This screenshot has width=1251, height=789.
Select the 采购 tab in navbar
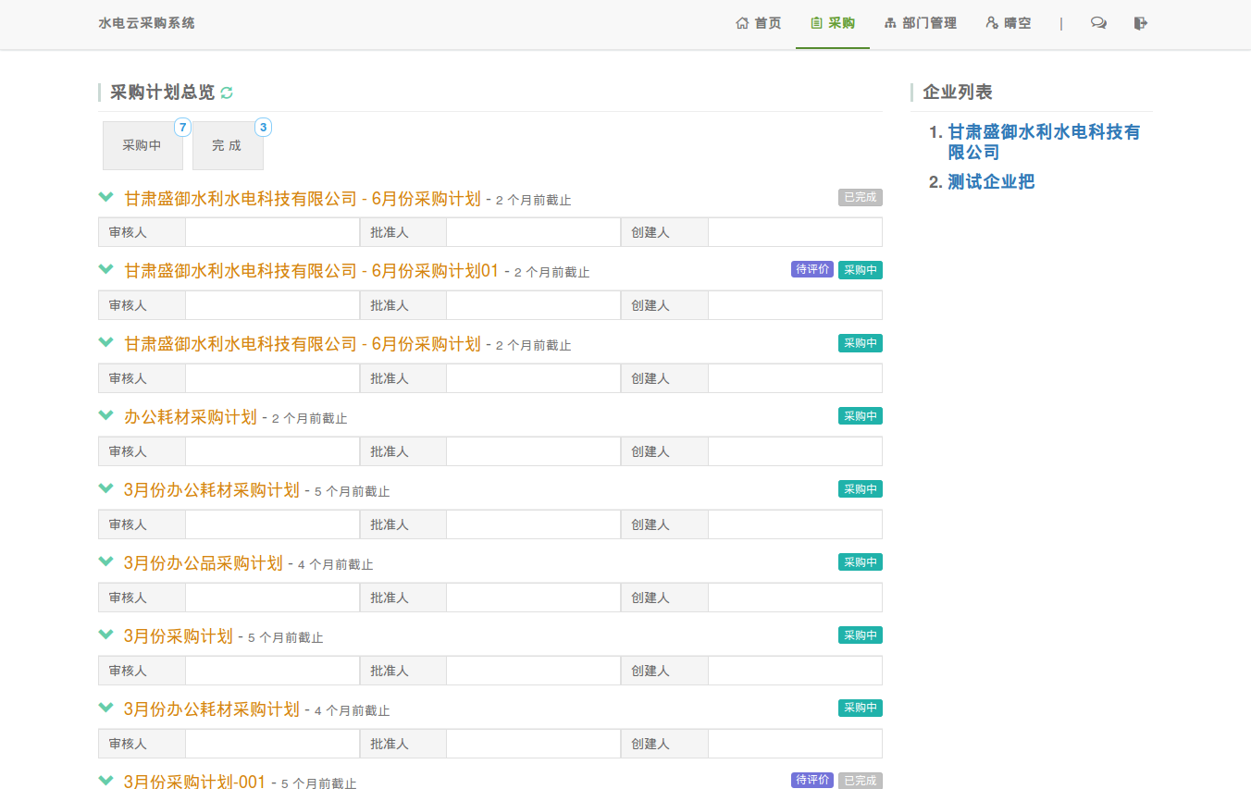click(833, 23)
